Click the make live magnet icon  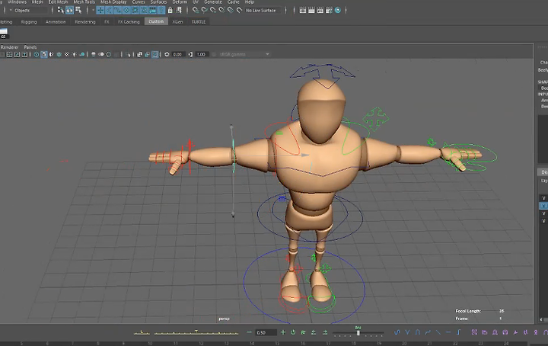click(x=240, y=10)
